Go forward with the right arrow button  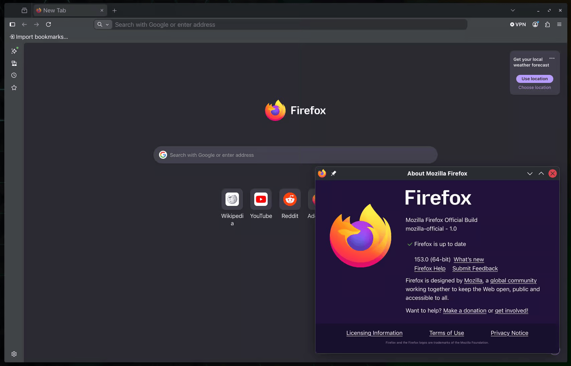point(36,24)
